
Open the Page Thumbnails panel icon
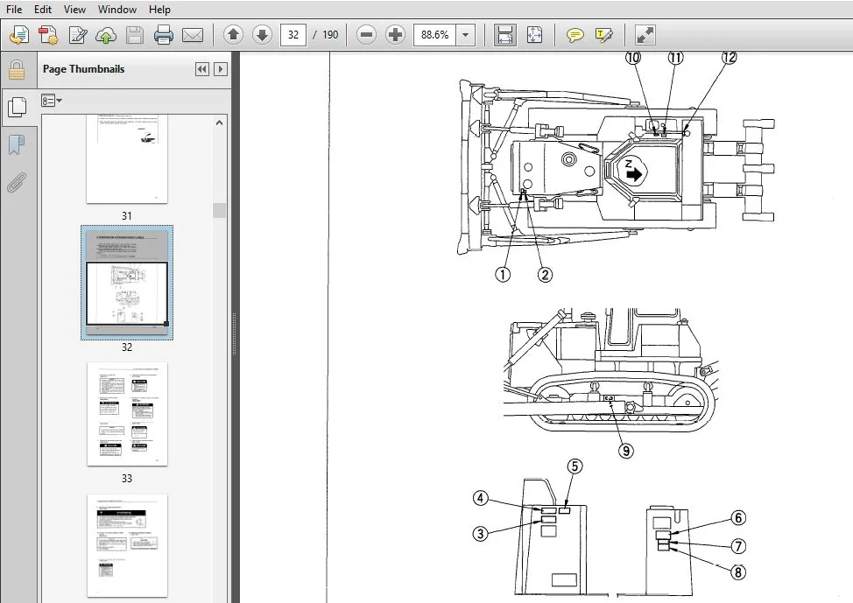pyautogui.click(x=17, y=107)
